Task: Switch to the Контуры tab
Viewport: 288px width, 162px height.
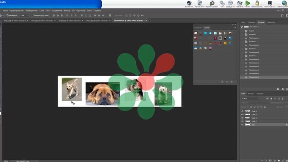Action: (x=260, y=94)
